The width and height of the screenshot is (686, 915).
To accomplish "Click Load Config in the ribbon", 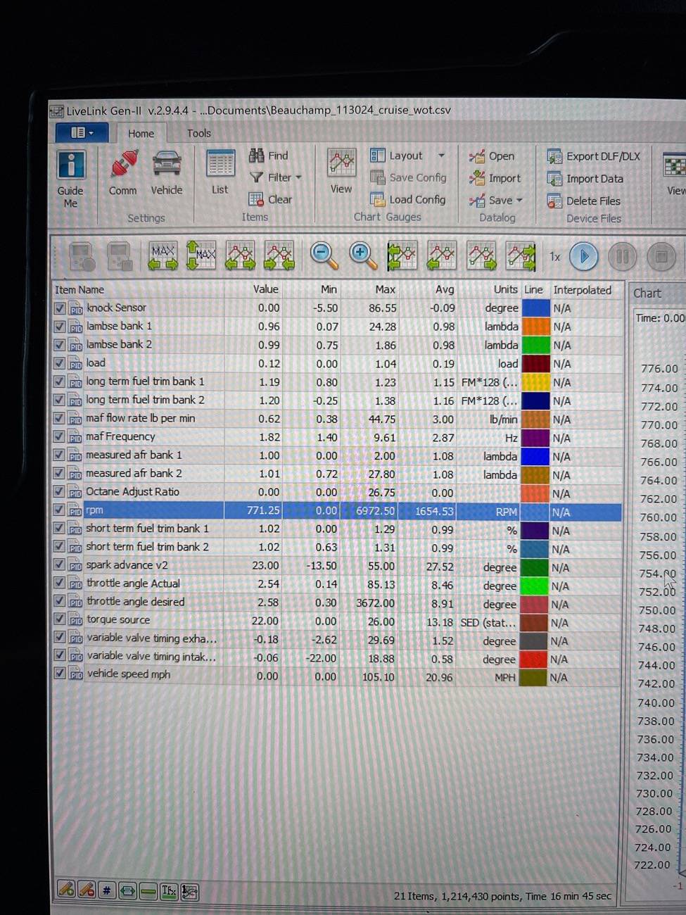I will pos(408,200).
